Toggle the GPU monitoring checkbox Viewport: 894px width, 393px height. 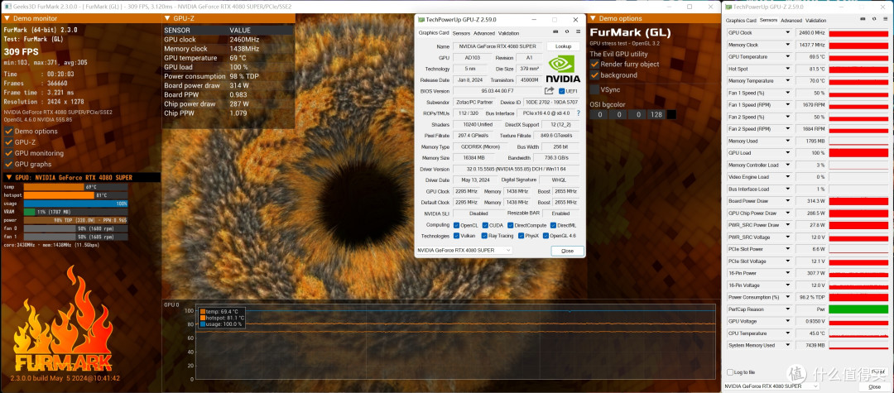coord(8,153)
